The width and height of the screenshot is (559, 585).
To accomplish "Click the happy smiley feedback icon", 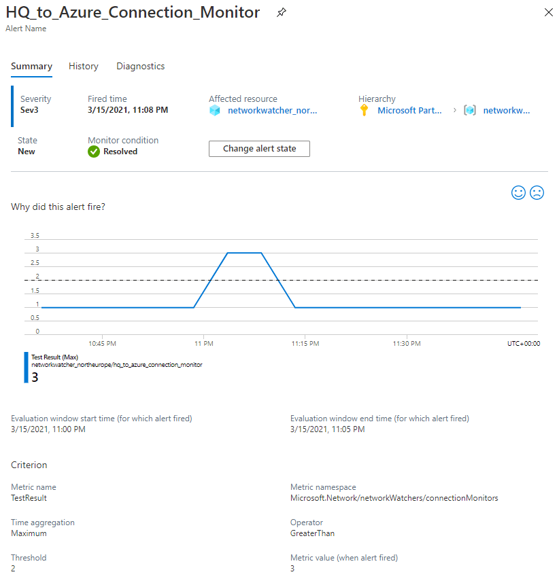I will point(519,193).
